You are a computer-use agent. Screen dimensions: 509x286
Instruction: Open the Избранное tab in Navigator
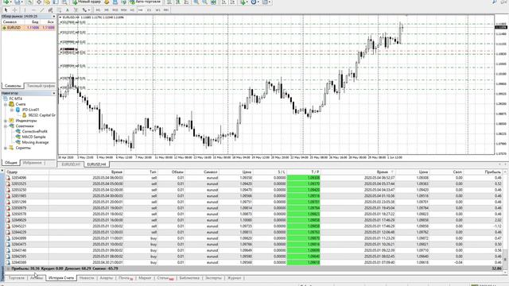tap(33, 163)
